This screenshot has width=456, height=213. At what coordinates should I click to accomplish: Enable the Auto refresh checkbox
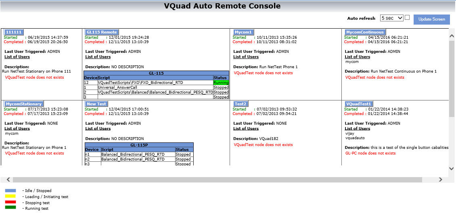[407, 17]
